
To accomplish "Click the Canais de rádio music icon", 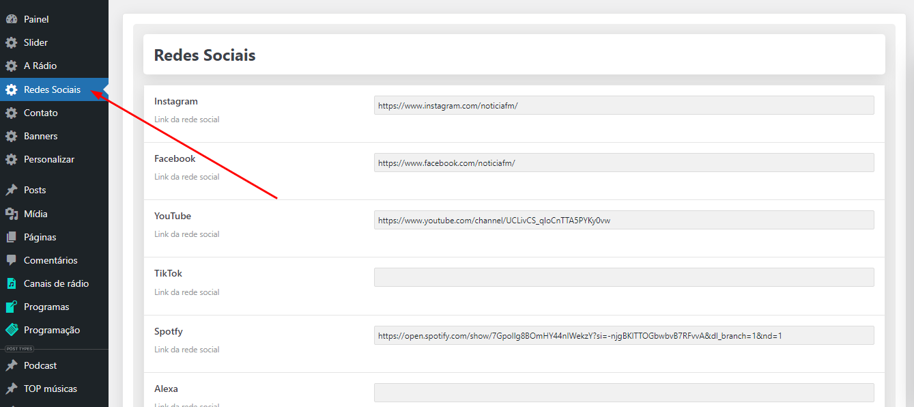I will (11, 283).
